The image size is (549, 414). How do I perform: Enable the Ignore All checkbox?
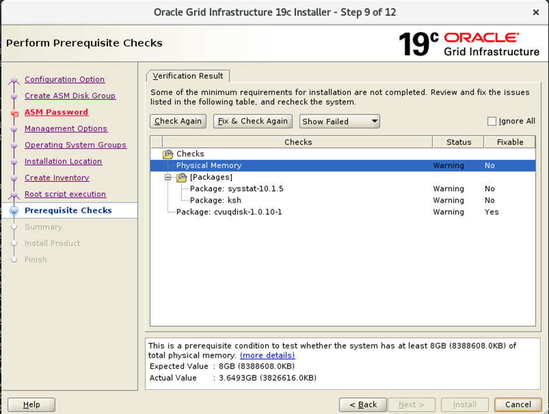(492, 121)
